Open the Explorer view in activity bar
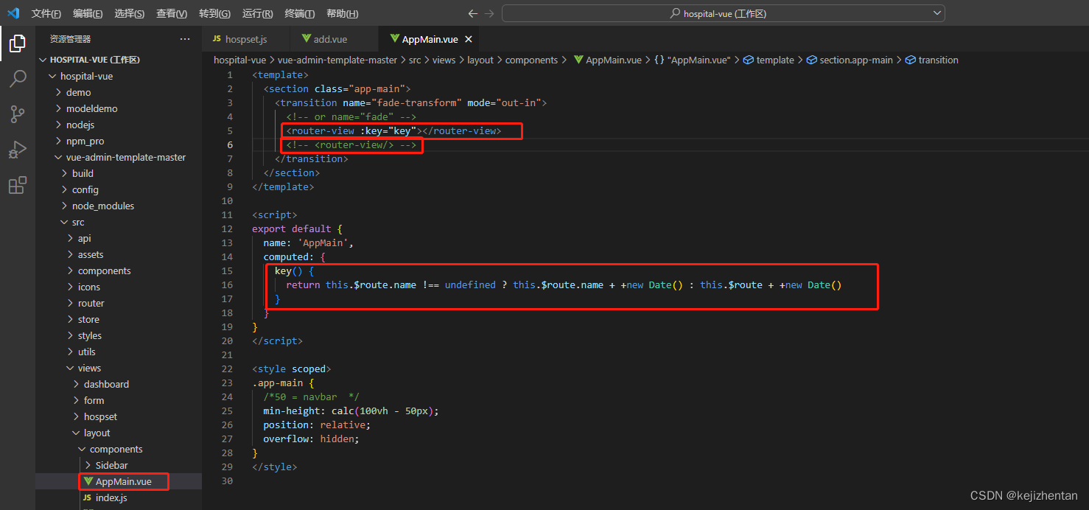 click(x=18, y=44)
